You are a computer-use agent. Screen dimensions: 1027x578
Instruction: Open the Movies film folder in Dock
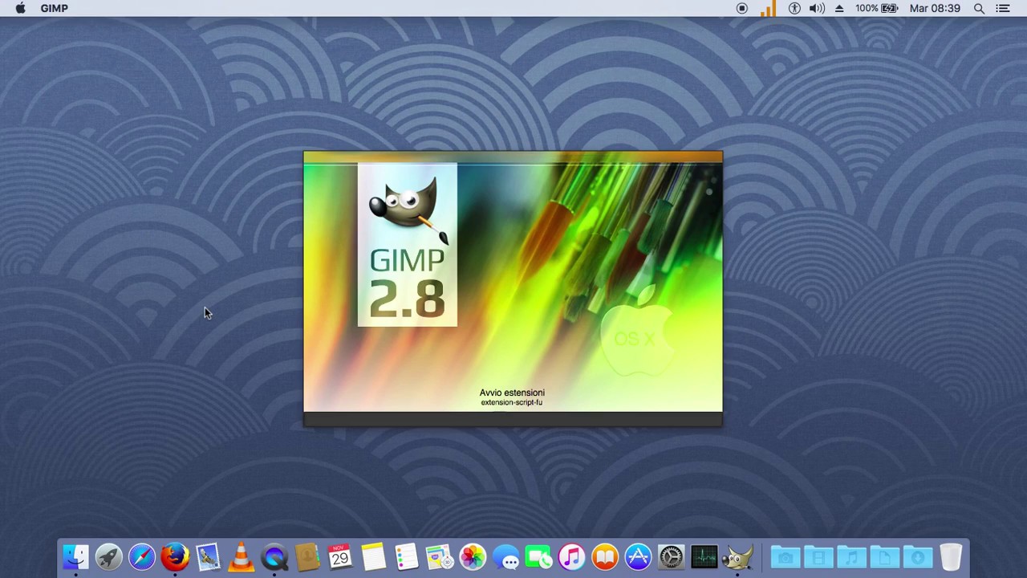click(818, 557)
